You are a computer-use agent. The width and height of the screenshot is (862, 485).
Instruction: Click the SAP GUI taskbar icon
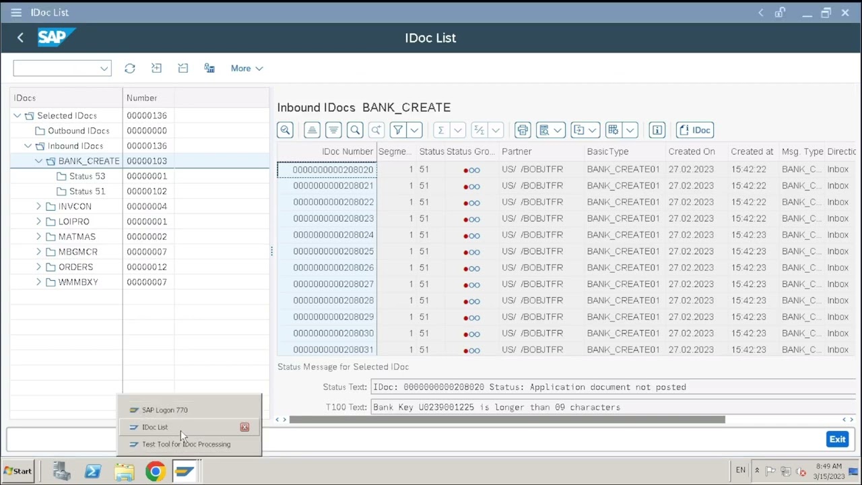(184, 472)
